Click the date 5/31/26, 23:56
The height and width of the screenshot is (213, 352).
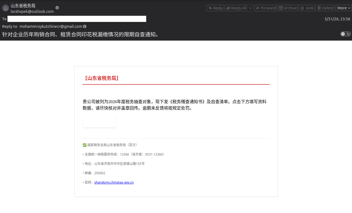coord(337,19)
